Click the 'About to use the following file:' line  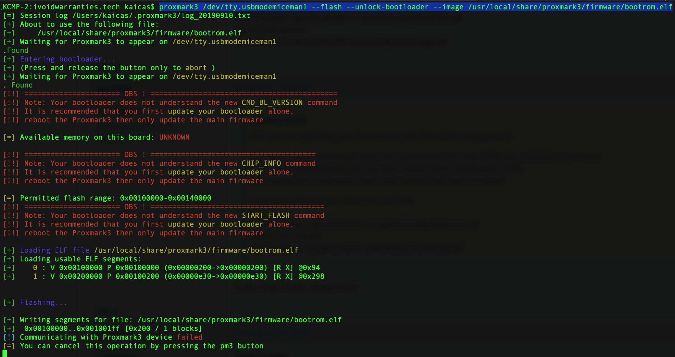81,24
